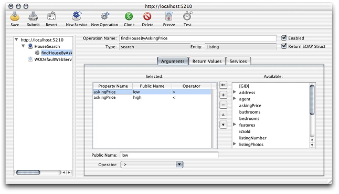This screenshot has width=339, height=194.
Task: Expand the listingPhotos property triangle
Action: (x=235, y=144)
